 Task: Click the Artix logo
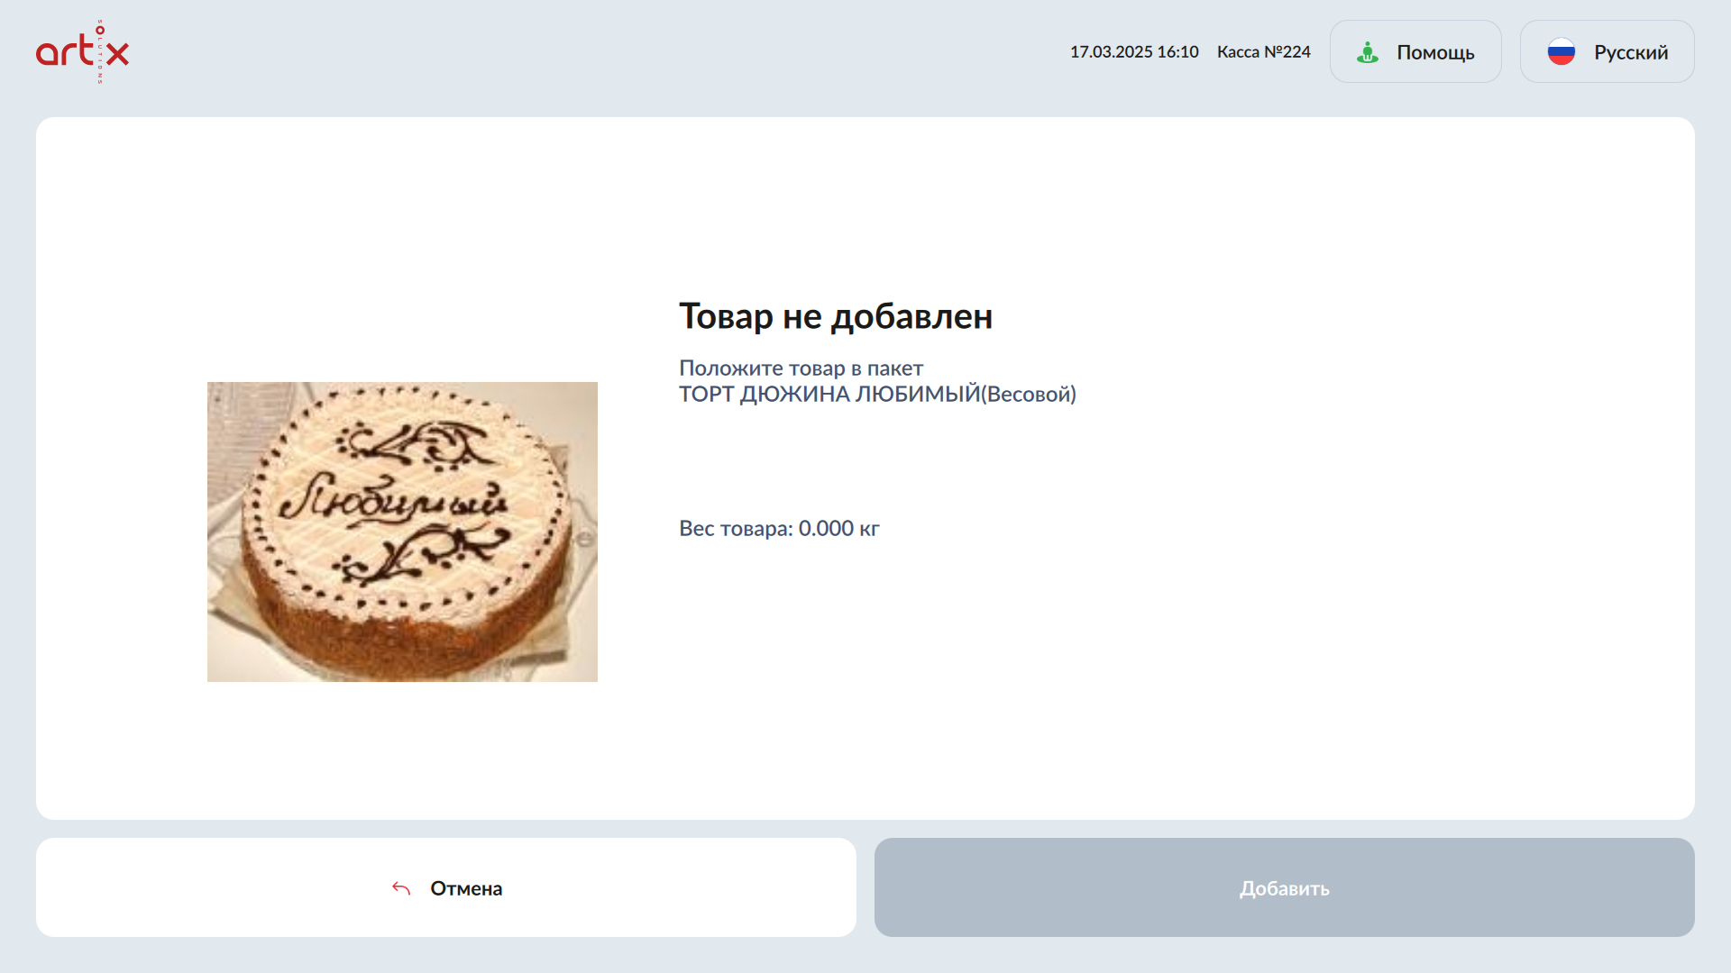point(82,52)
